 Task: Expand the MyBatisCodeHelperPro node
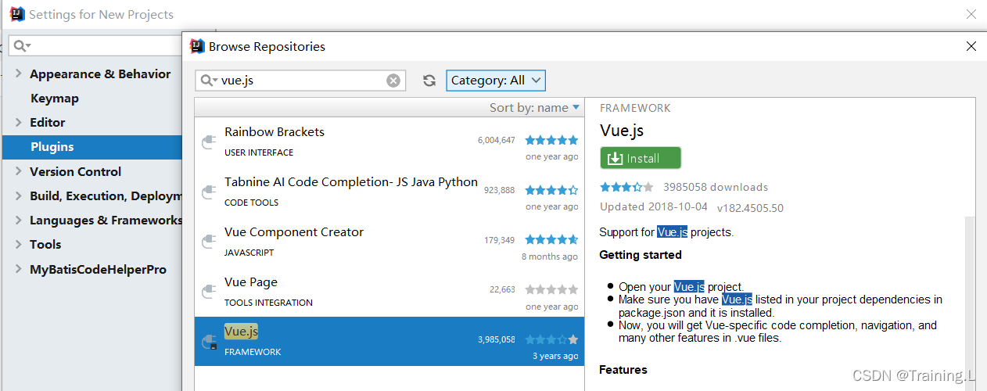19,269
